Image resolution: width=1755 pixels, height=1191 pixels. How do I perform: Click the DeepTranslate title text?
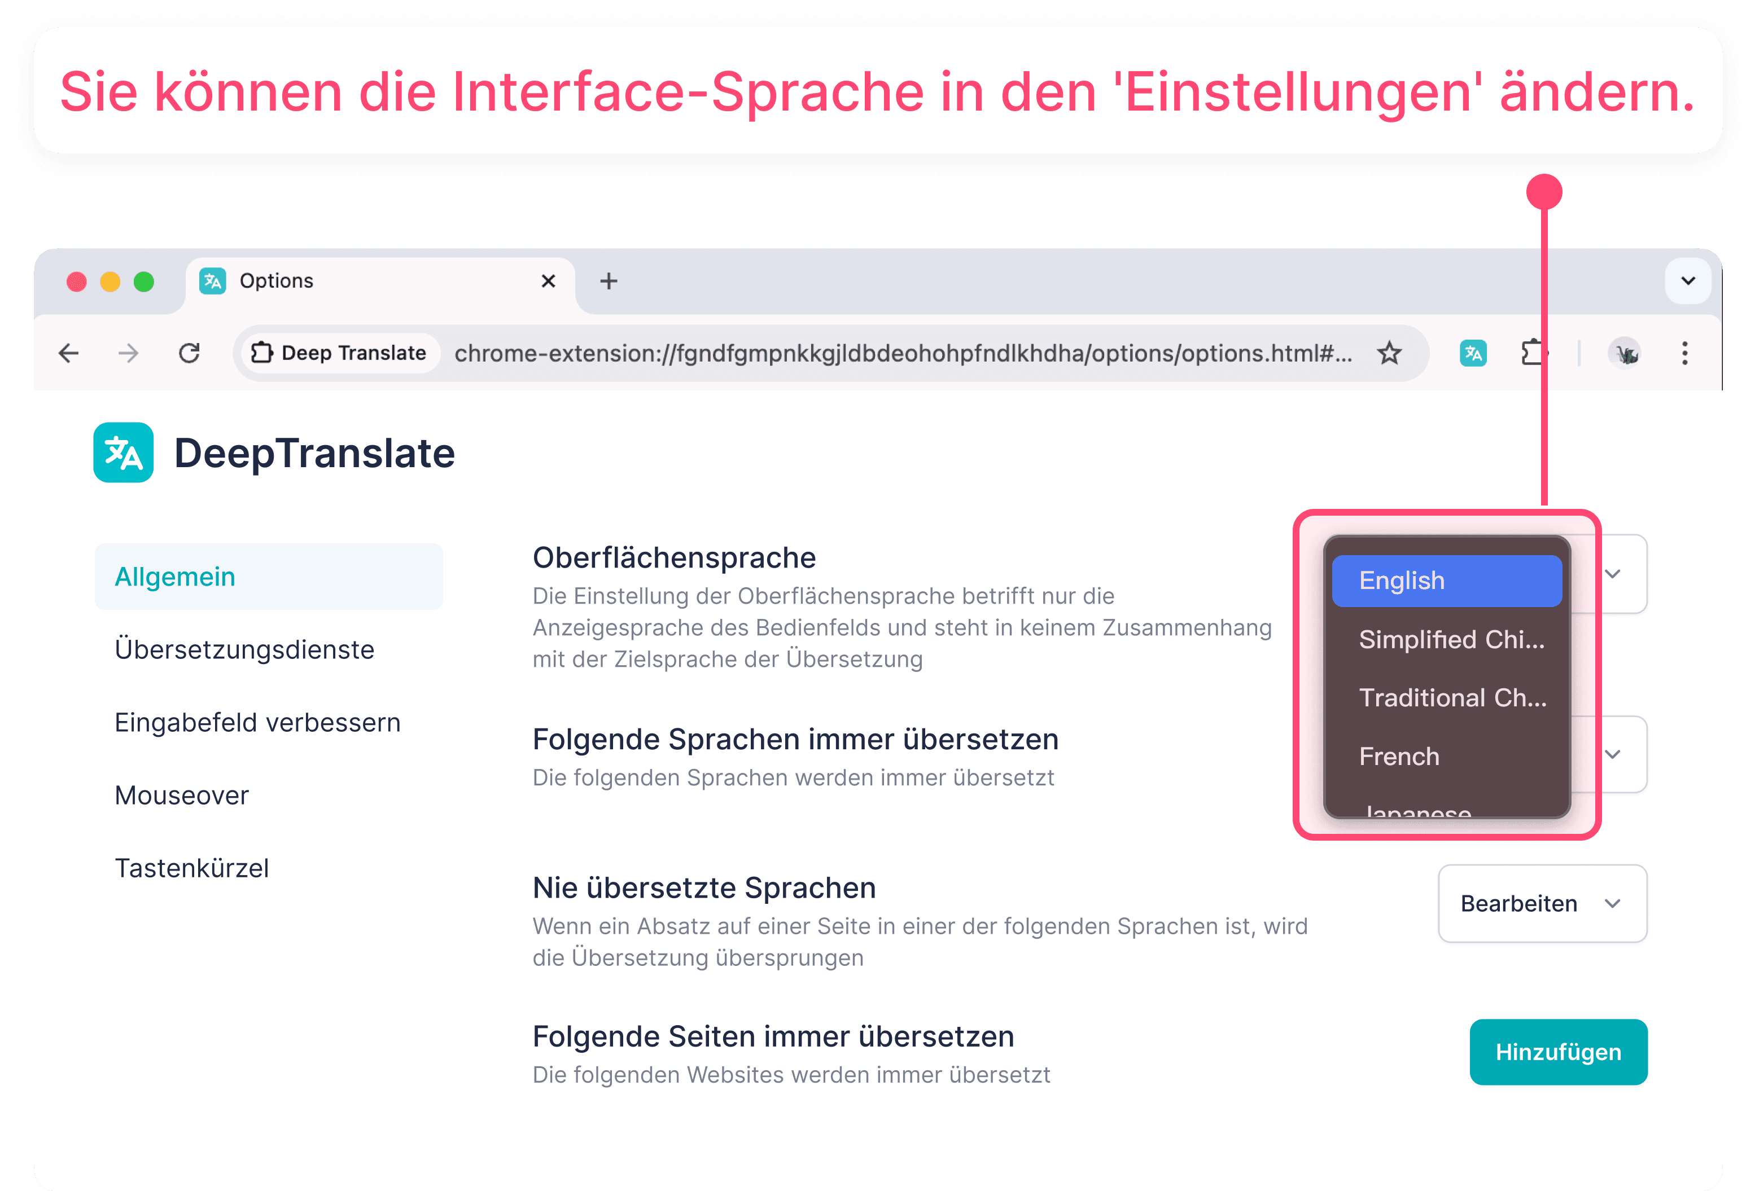click(x=315, y=453)
